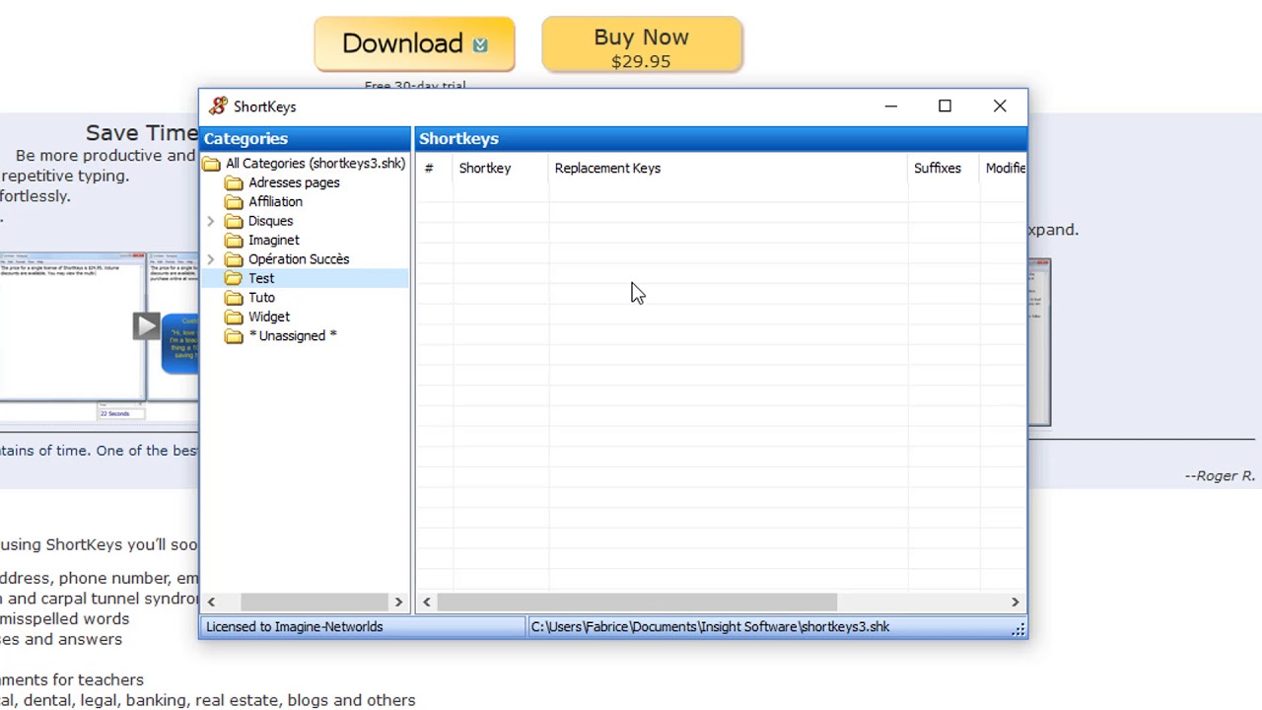The image size is (1262, 710).
Task: Click the ShortKeys app icon in title bar
Action: (x=218, y=106)
